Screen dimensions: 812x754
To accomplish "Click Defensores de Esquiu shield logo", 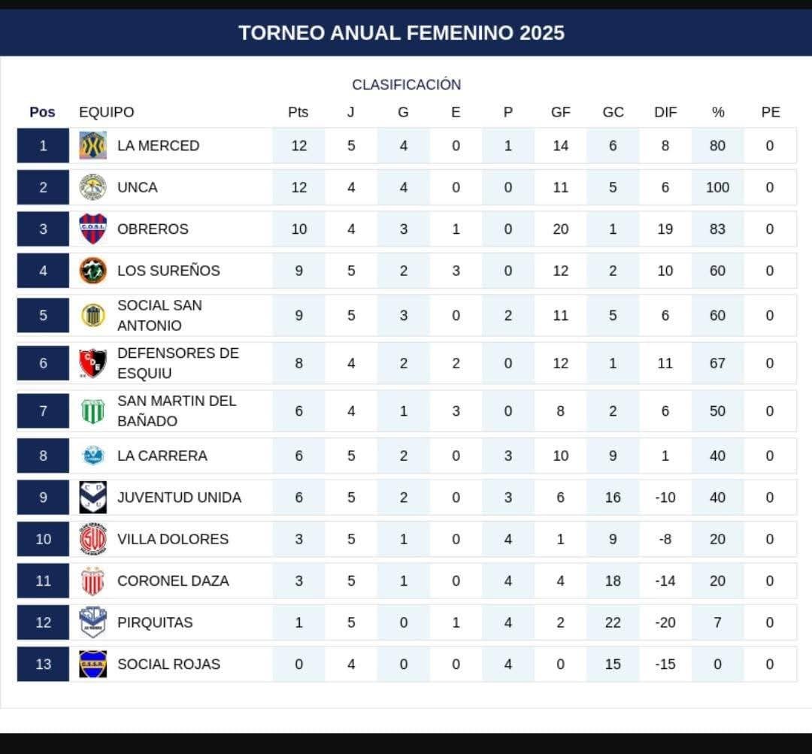I will coord(92,363).
